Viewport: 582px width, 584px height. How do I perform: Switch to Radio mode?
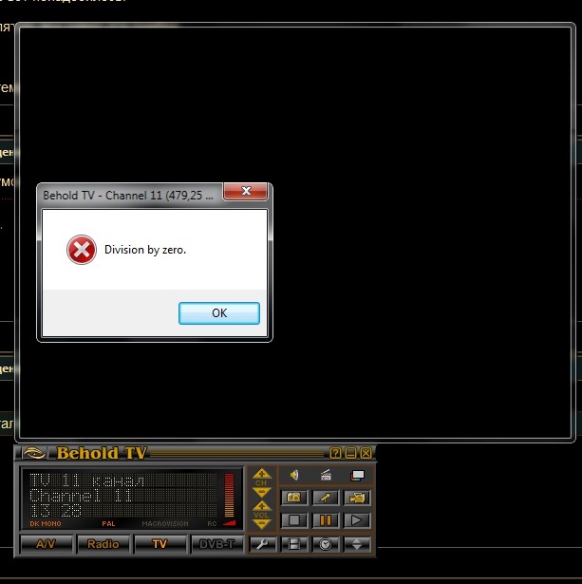click(103, 544)
